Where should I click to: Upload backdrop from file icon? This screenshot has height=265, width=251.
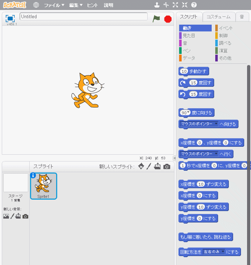tap(18, 216)
